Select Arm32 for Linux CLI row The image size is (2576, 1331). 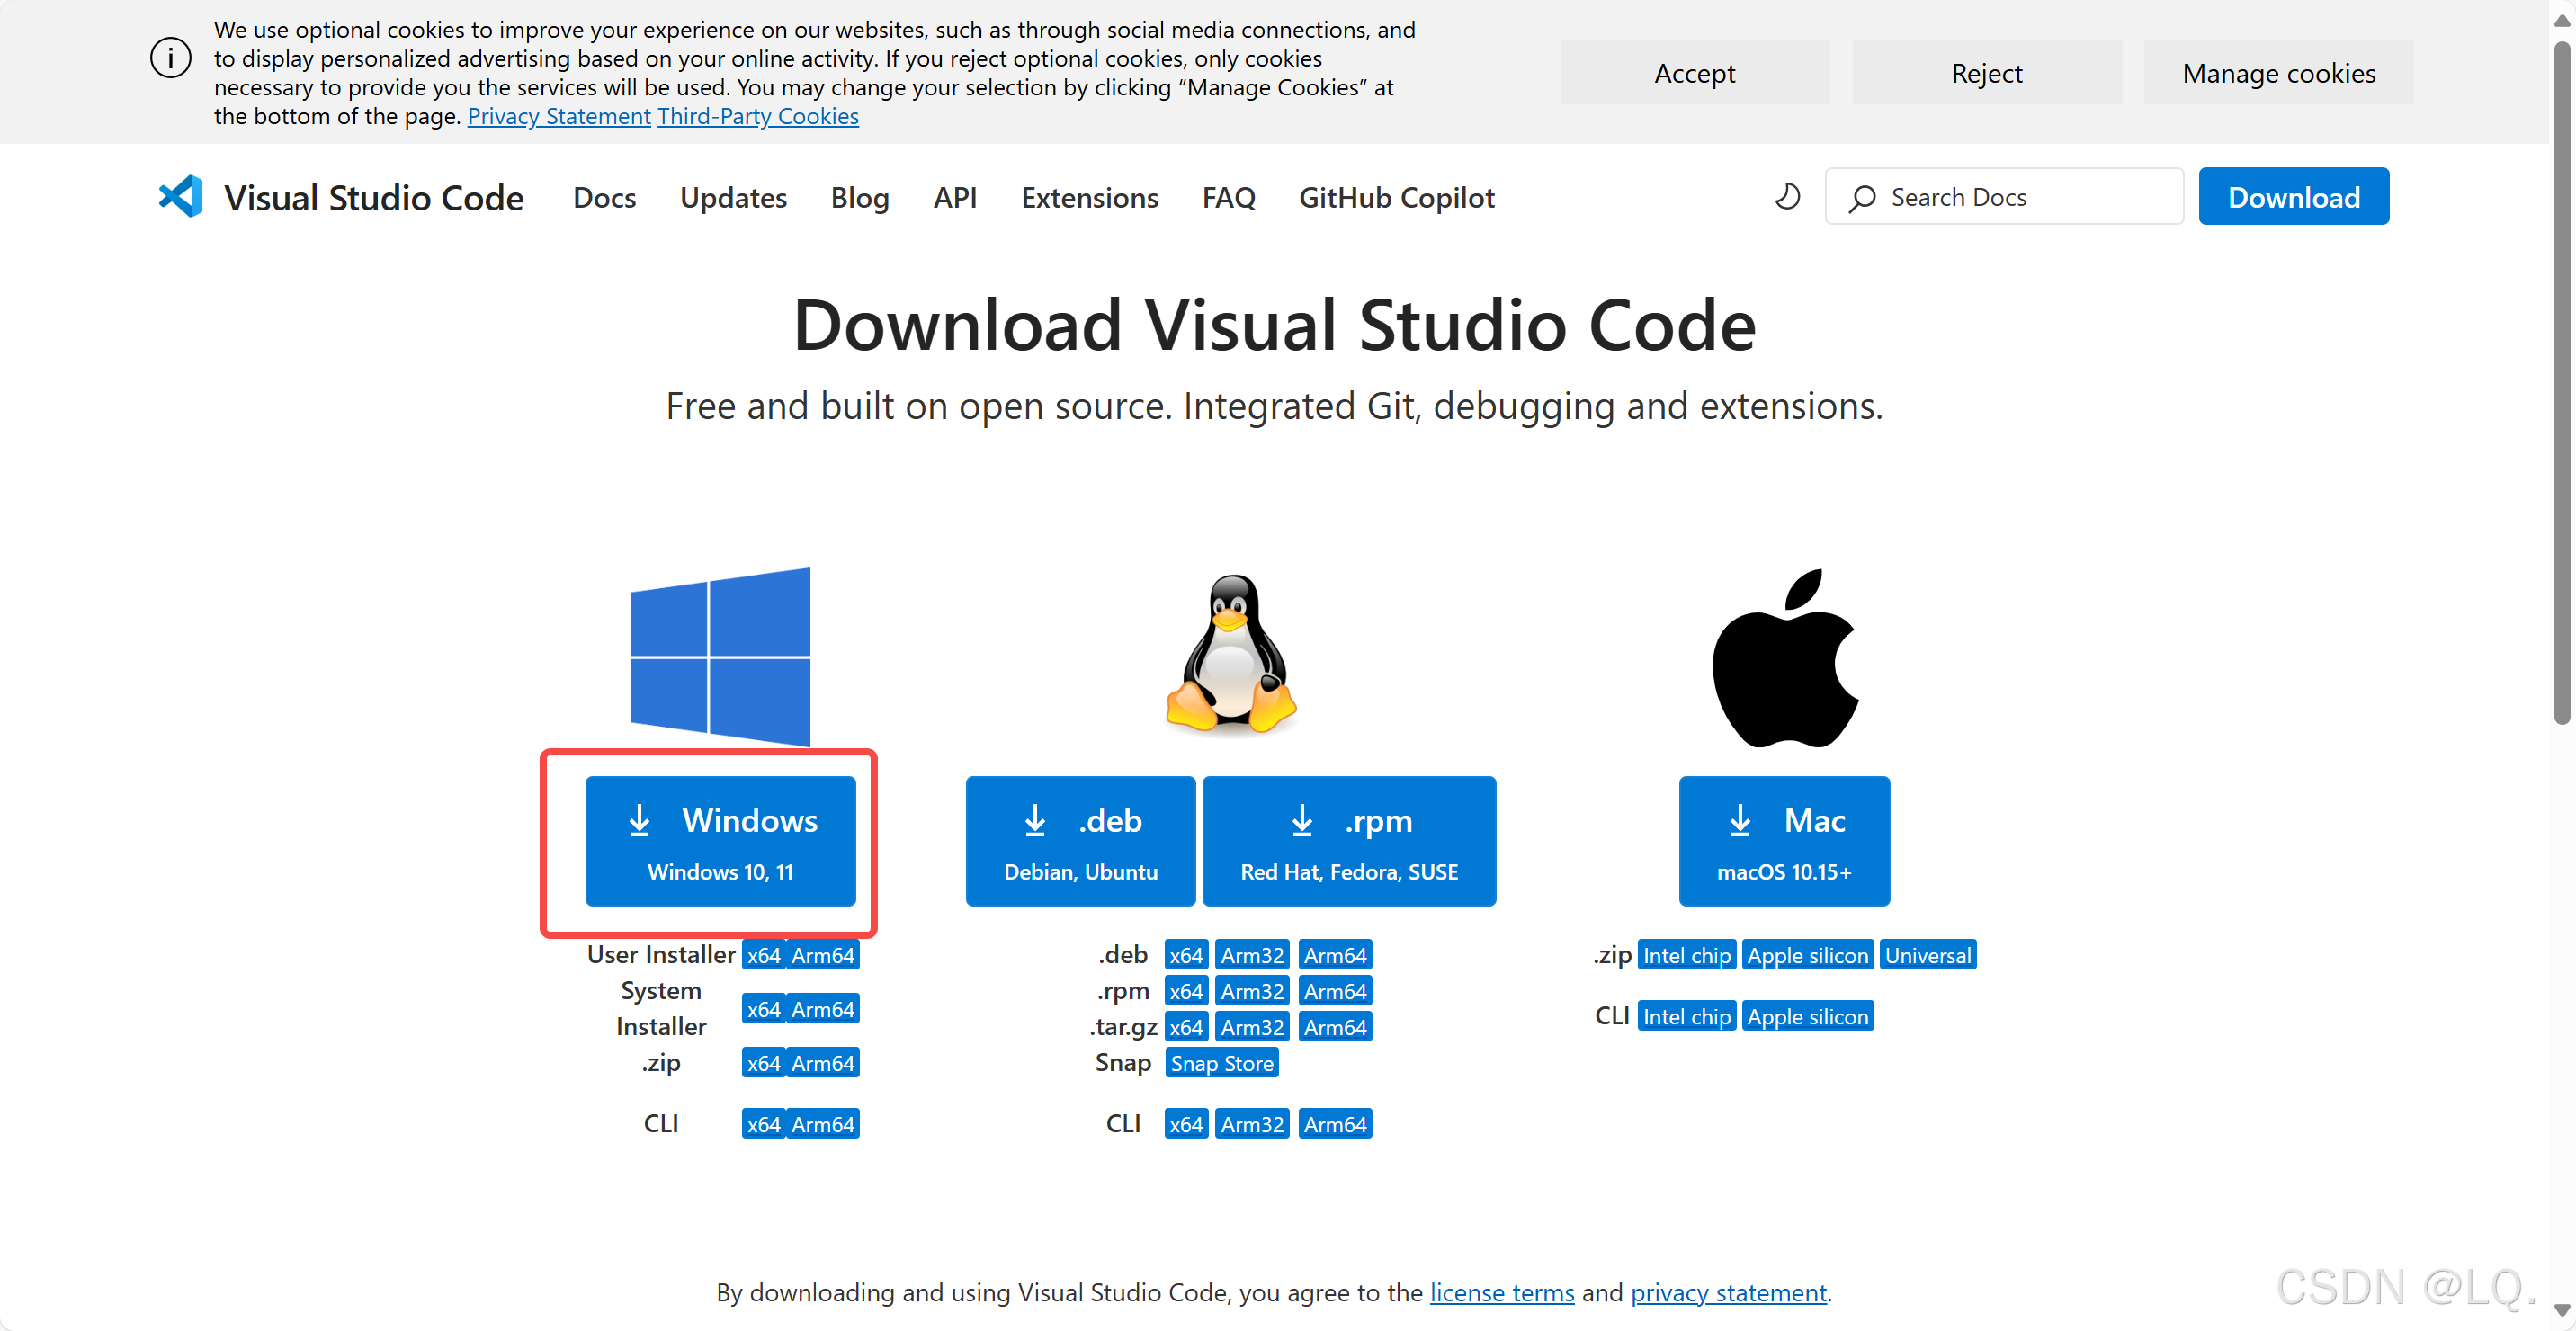[1252, 1124]
